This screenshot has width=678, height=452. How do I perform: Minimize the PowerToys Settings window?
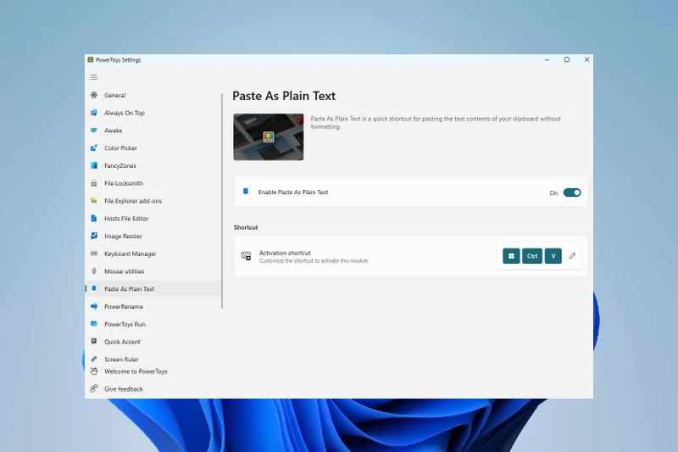coord(547,59)
